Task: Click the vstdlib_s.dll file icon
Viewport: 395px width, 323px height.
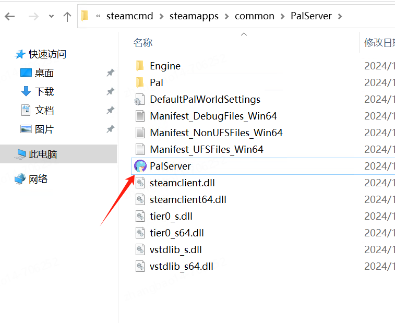Action: click(140, 249)
